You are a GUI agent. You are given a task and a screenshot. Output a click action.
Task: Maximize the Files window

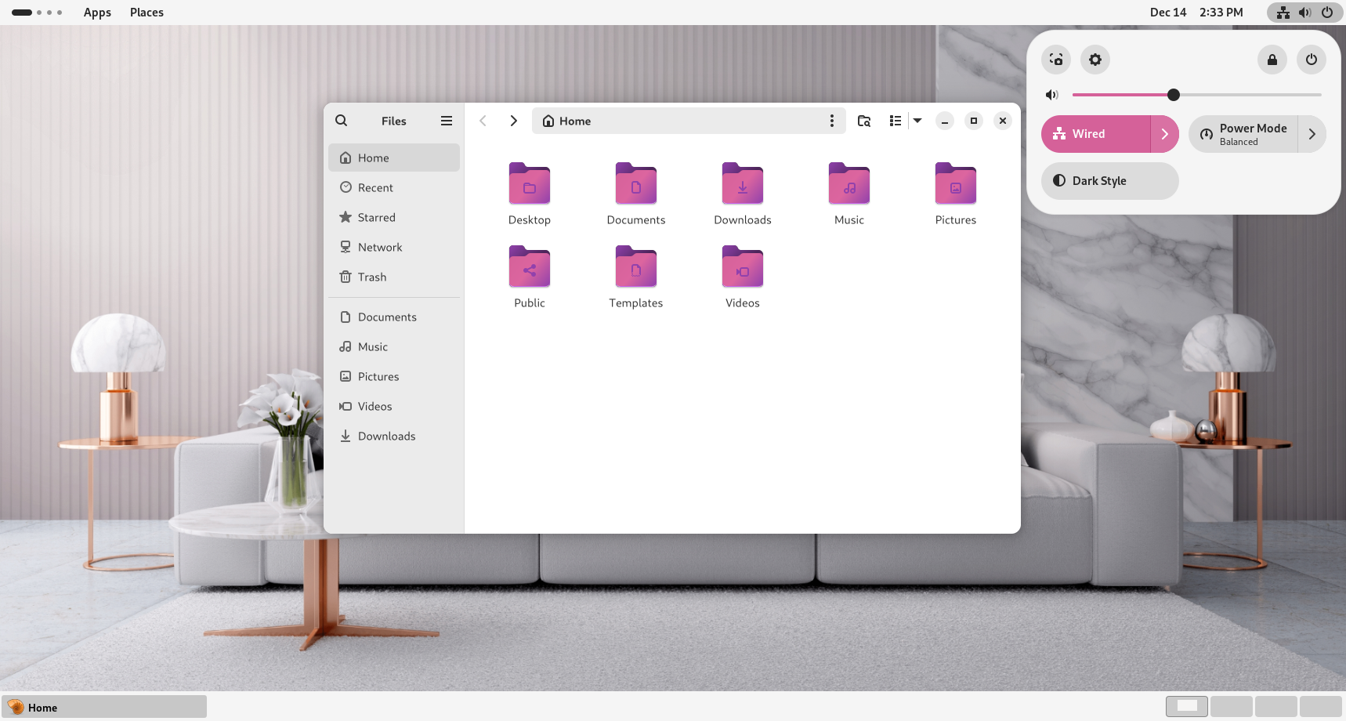[x=974, y=121]
